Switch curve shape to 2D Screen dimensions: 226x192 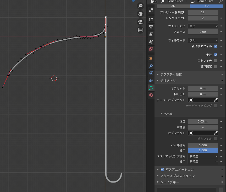[173, 6]
